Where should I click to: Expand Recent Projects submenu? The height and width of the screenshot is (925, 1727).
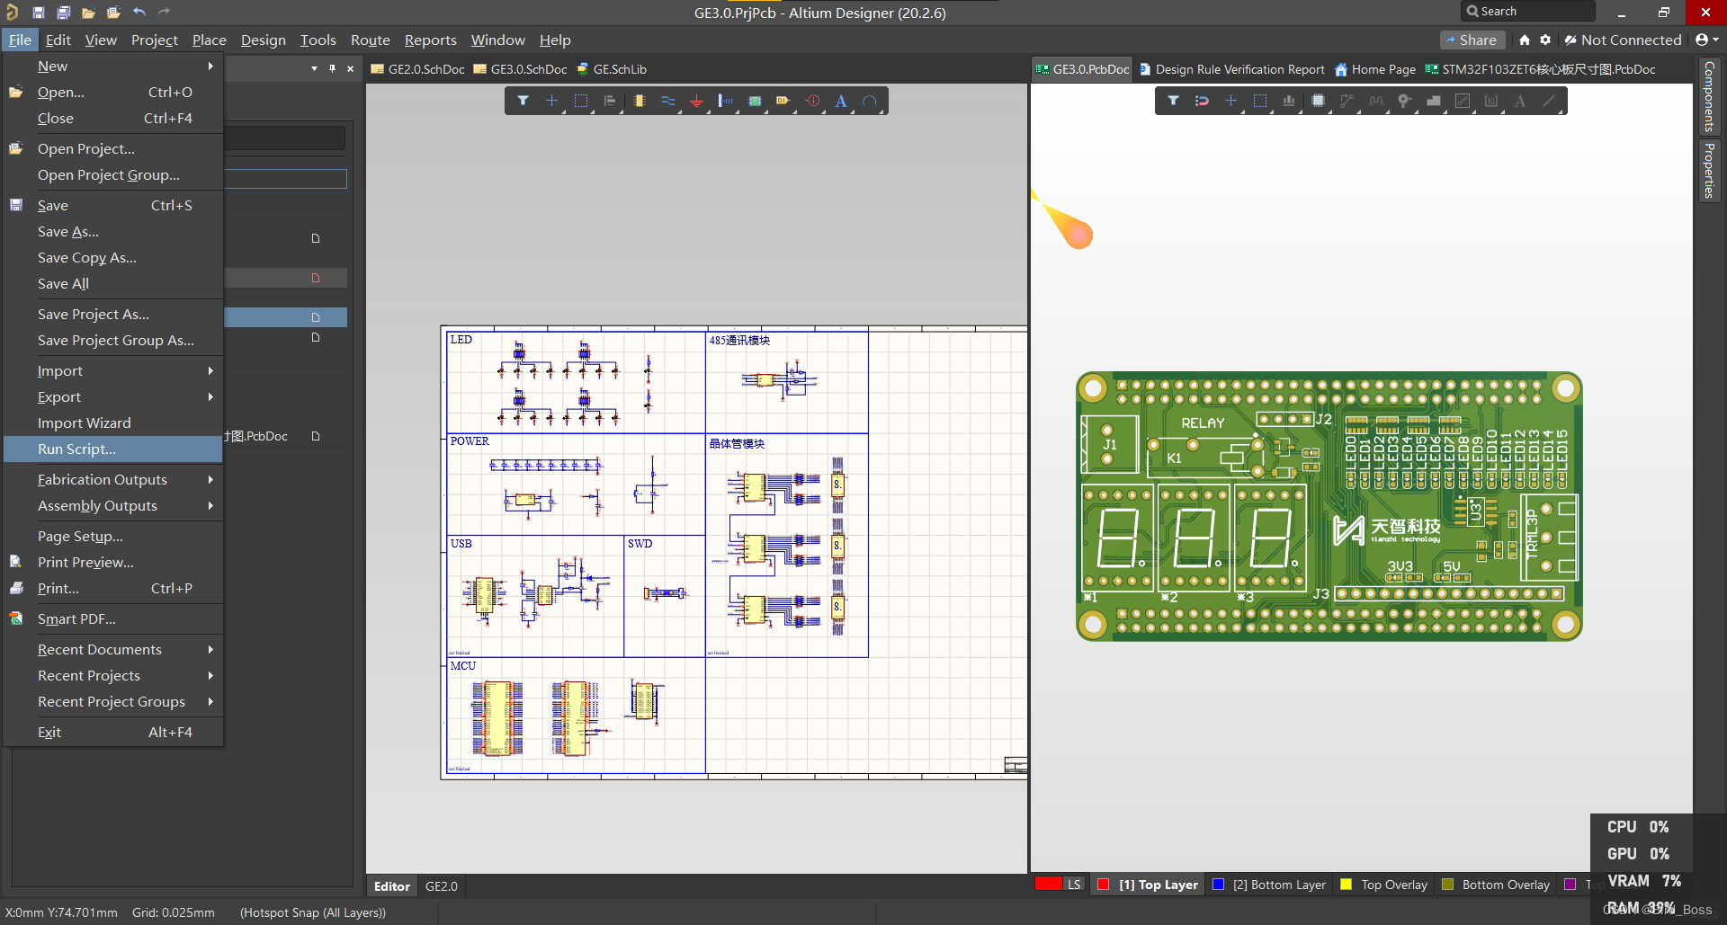[112, 675]
